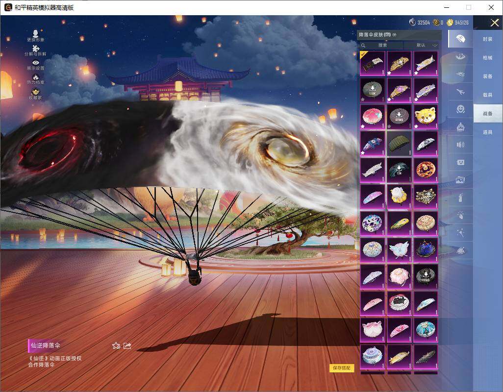Select robot companion category icon in sidebar
503x392 pixels.
461,127
